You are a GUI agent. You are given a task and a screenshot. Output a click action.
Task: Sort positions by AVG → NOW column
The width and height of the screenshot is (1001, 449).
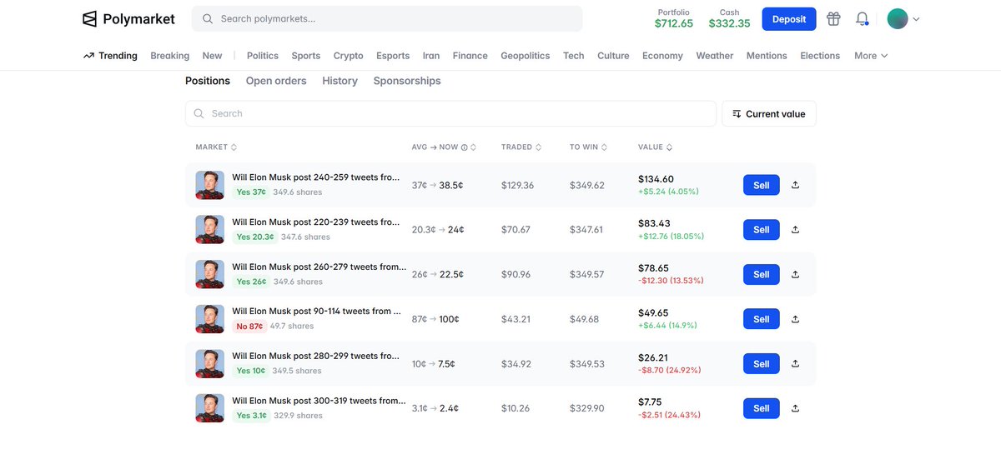click(x=444, y=147)
